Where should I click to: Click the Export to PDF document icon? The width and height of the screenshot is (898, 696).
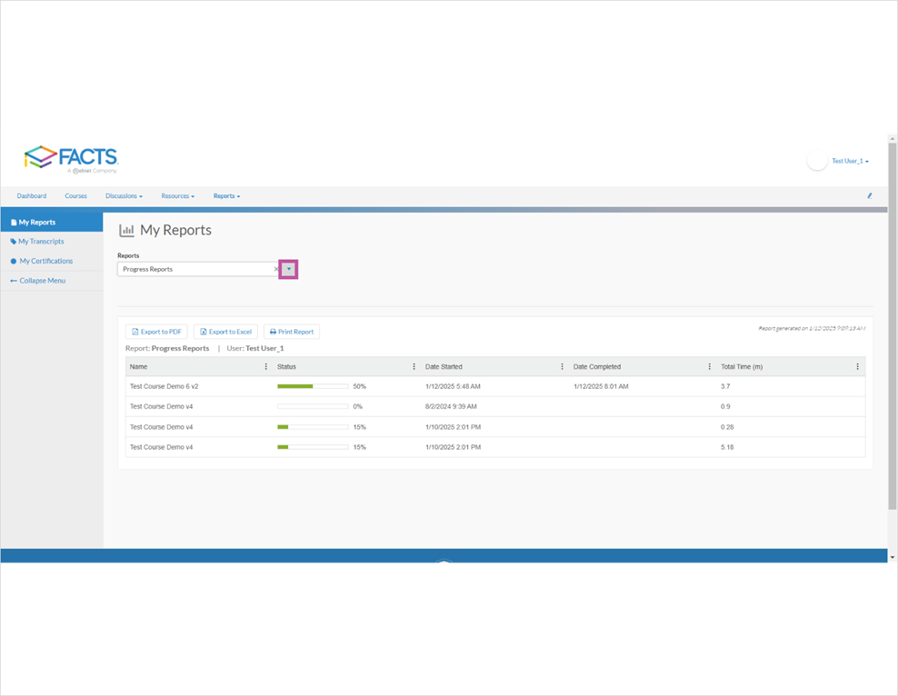135,331
